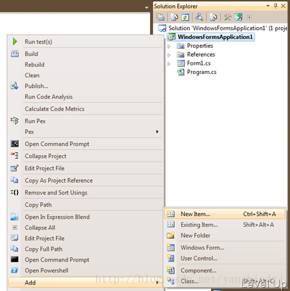The image size is (290, 291).
Task: Click the View Class Diagram toolbar icon
Action: (x=199, y=17)
